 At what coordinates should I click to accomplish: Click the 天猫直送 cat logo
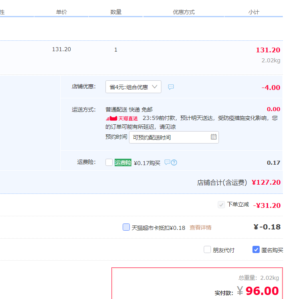[111, 118]
